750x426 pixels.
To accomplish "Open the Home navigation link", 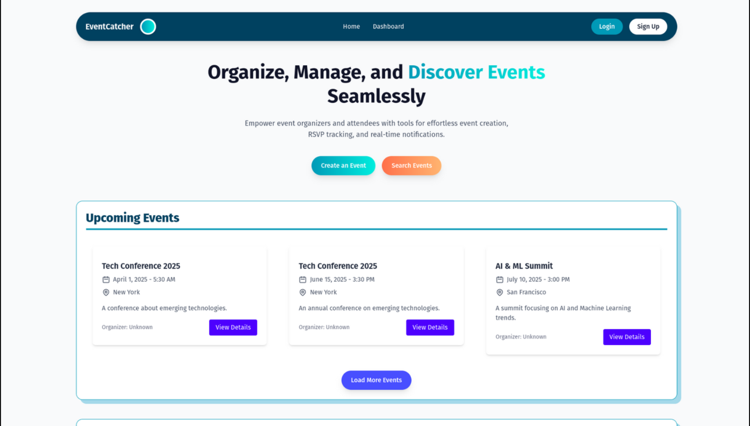I will (351, 26).
